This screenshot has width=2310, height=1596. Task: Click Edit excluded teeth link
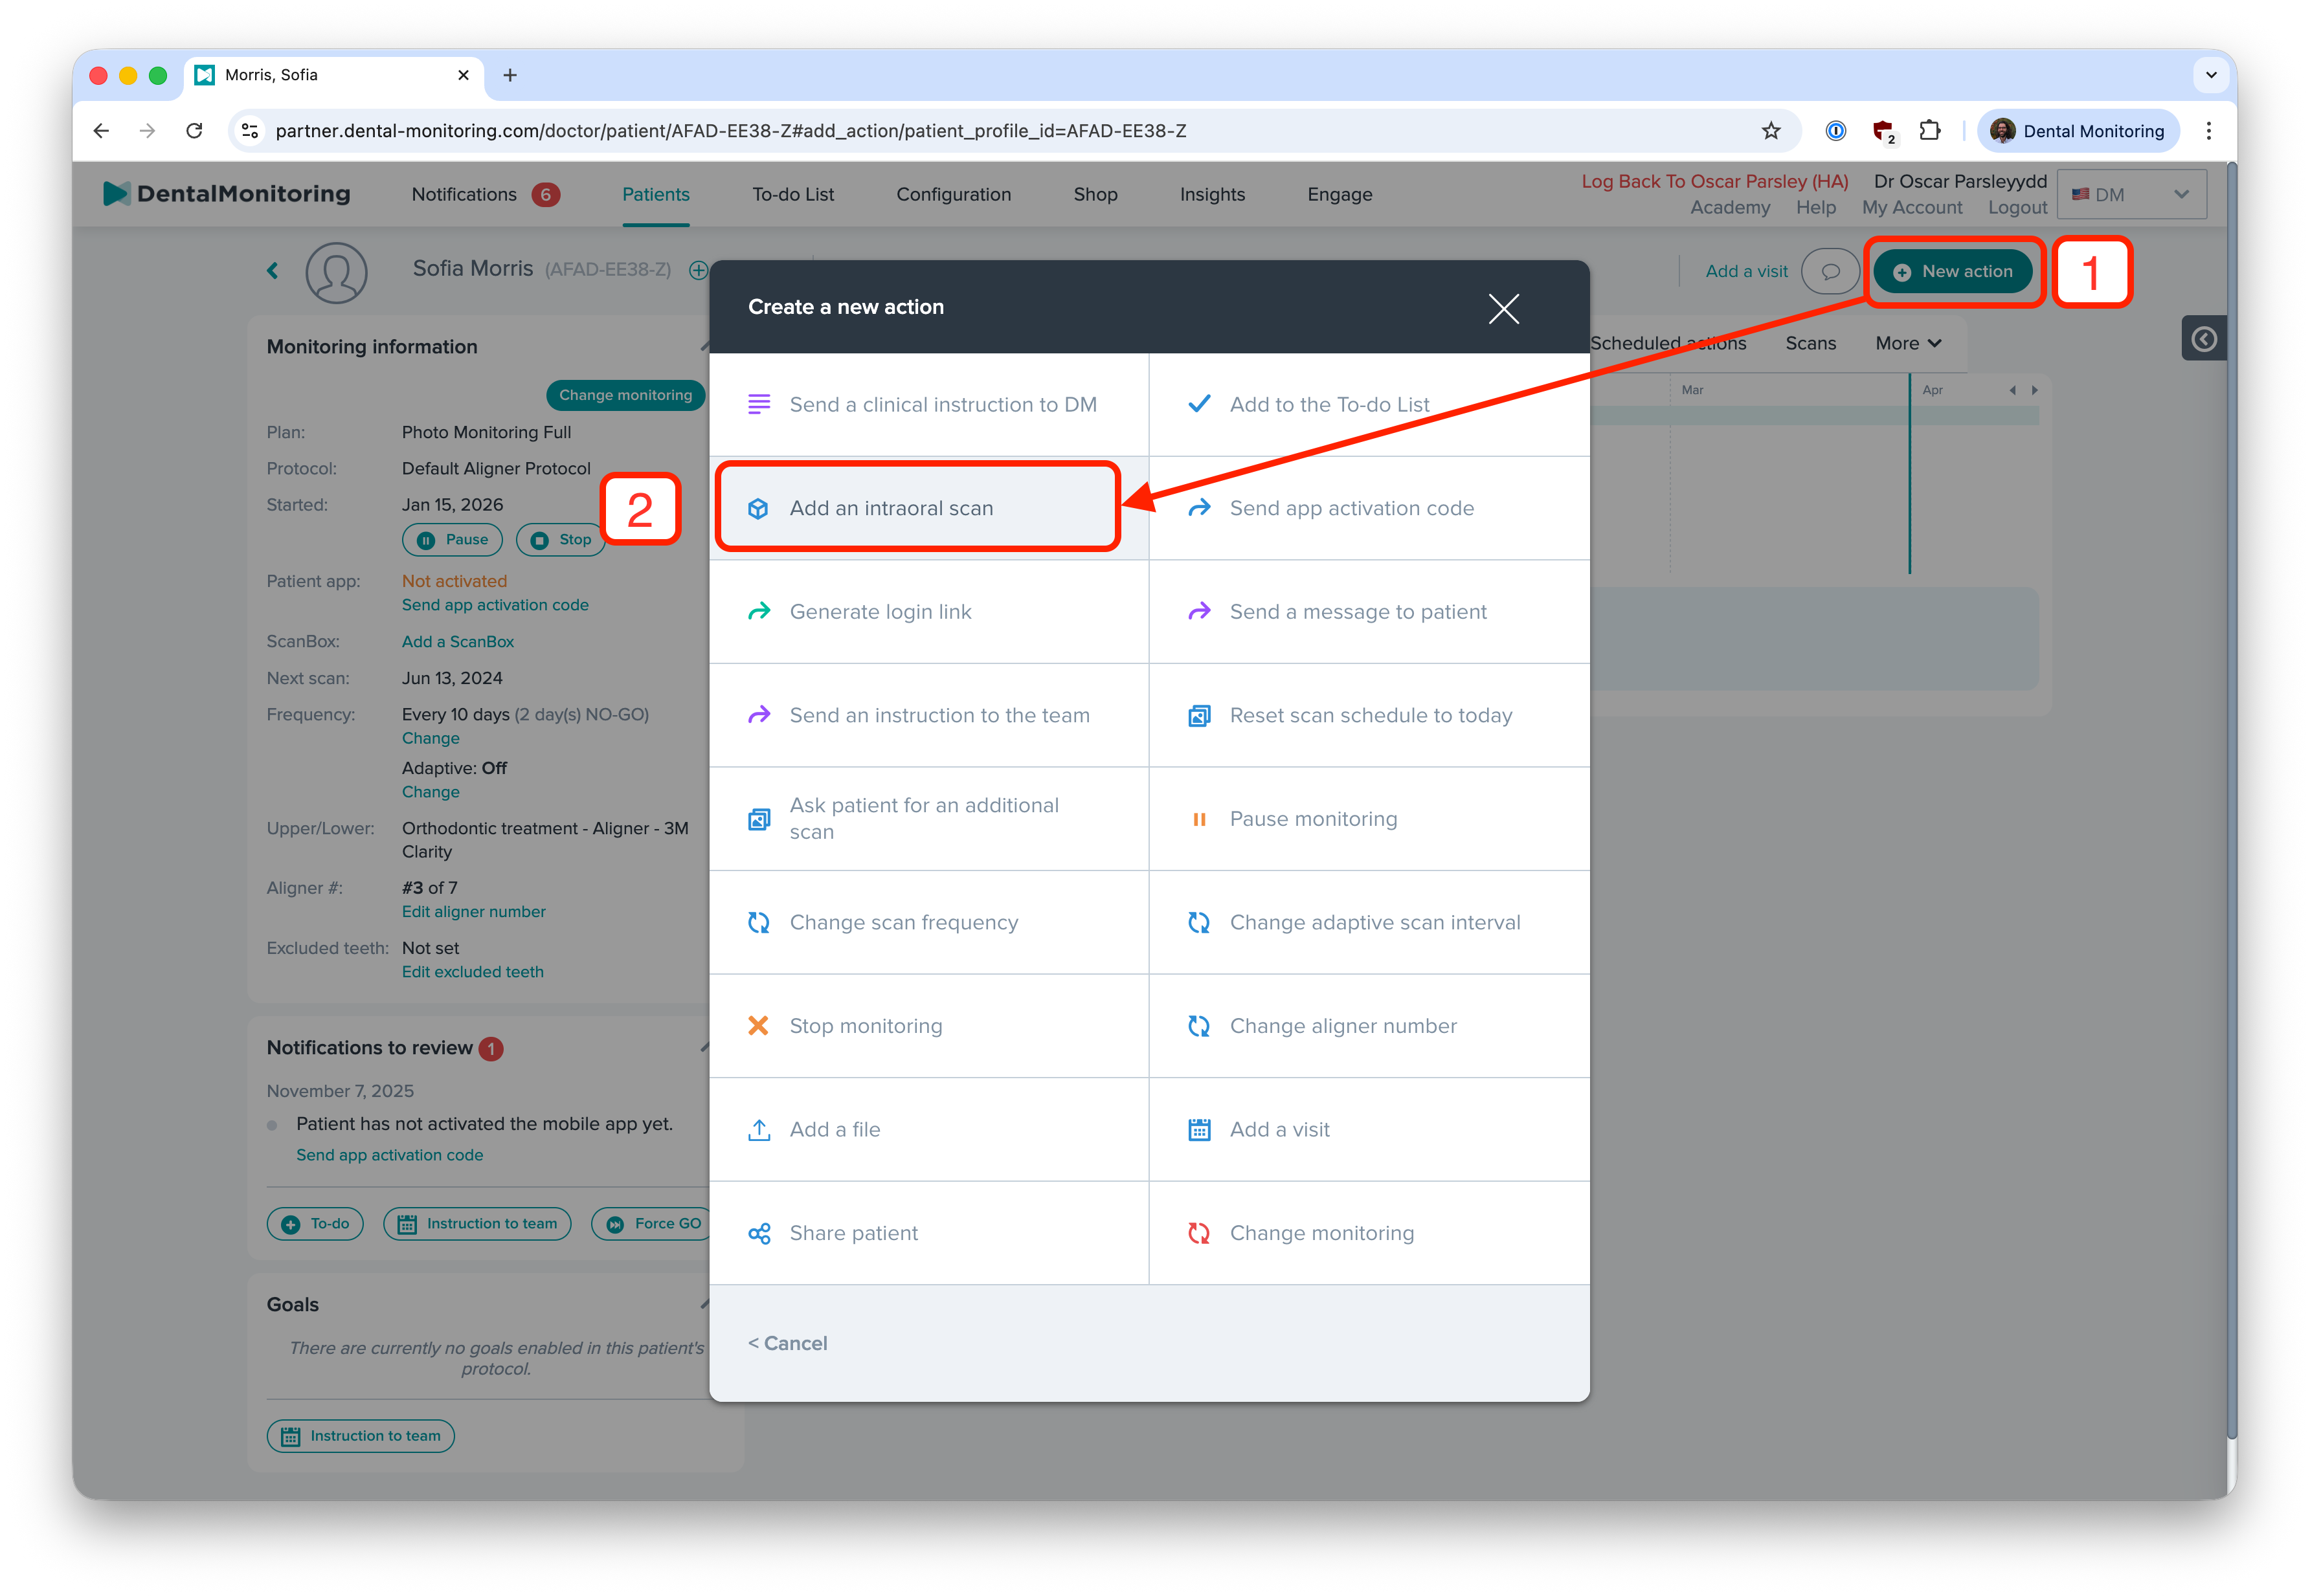coord(472,971)
